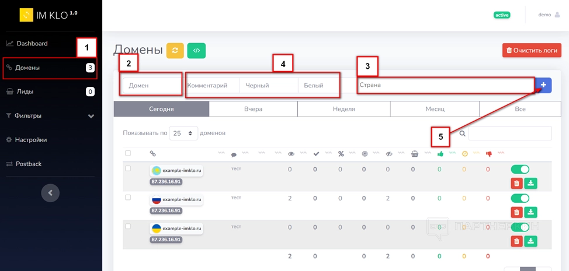Download the Russia example-imklo.ru domain file
The width and height of the screenshot is (569, 271).
coord(530,212)
